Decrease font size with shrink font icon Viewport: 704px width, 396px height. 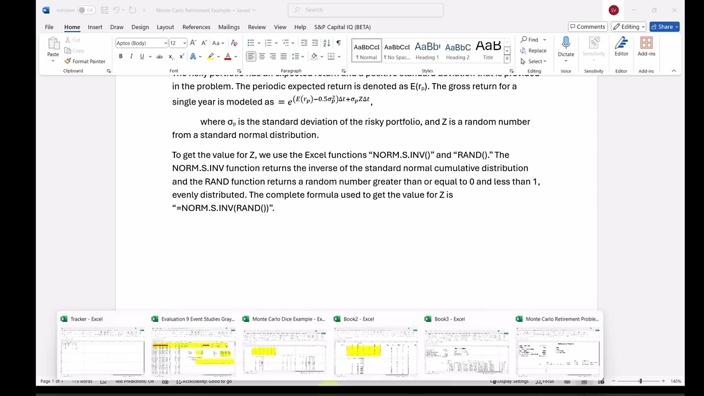tap(204, 43)
